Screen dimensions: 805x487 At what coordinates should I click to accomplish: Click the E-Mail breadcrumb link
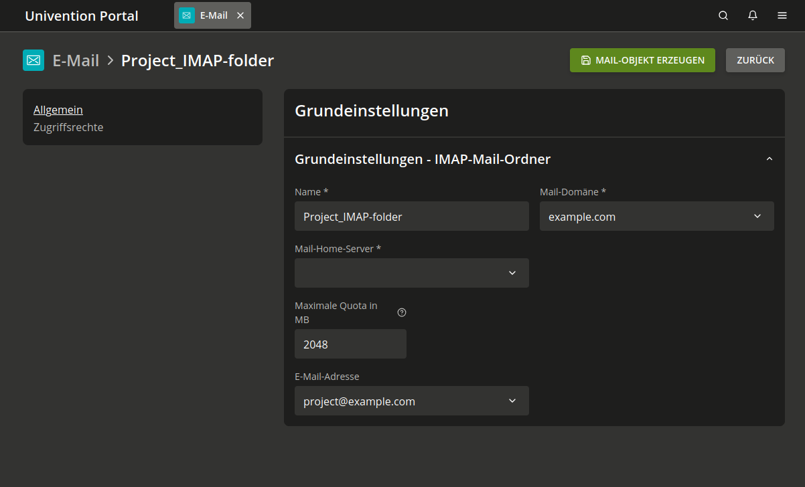pyautogui.click(x=76, y=61)
